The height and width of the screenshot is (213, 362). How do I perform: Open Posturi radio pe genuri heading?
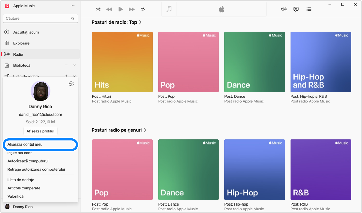[117, 130]
